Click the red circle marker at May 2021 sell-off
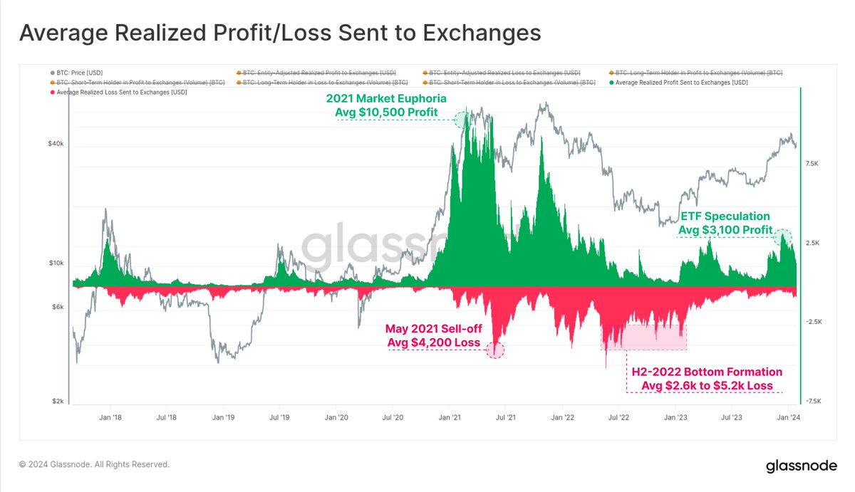855x492 pixels. coord(497,350)
